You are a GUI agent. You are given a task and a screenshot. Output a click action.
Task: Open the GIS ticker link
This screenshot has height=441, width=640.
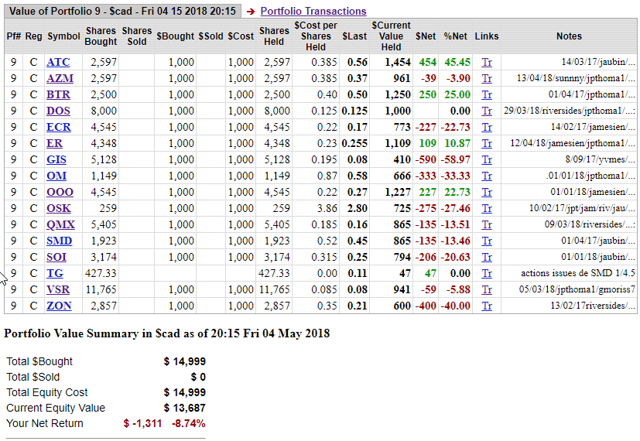56,159
